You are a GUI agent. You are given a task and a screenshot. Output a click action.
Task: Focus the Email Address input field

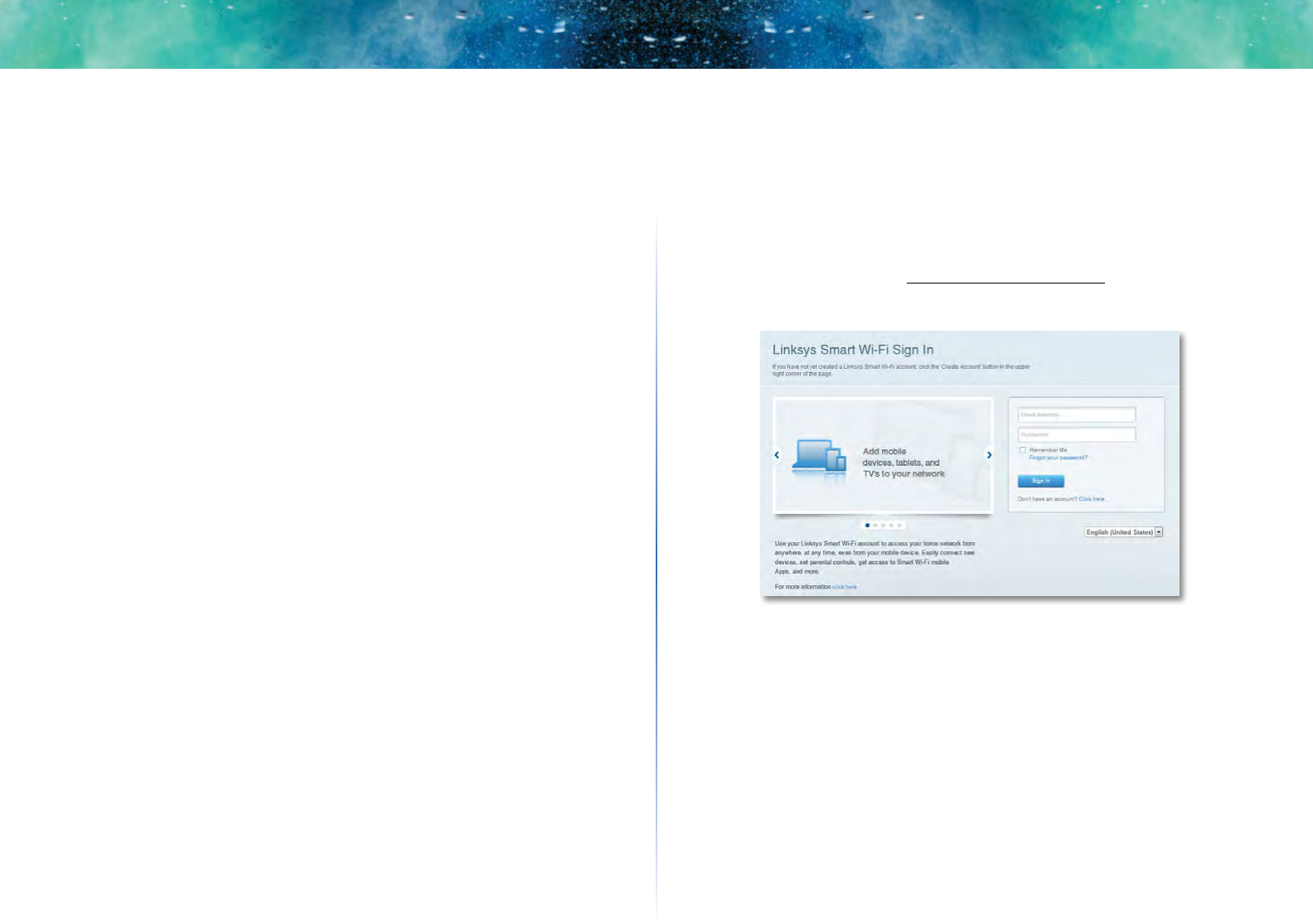pos(1076,414)
